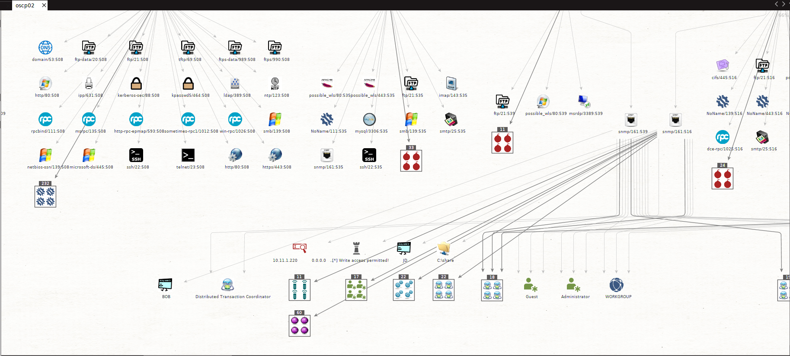Screen dimensions: 790x356
Task: Select the https/443:508 globe node
Action: (x=275, y=155)
